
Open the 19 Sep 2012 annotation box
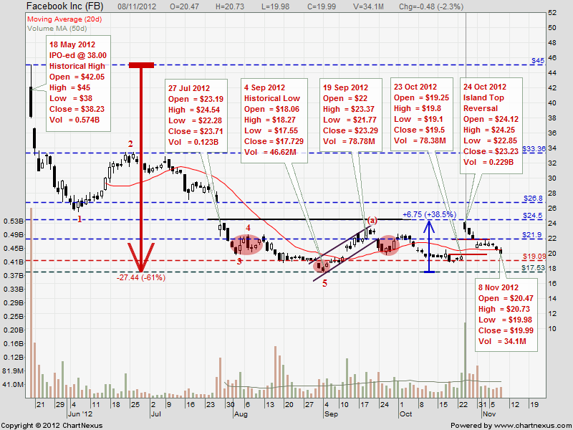point(350,115)
